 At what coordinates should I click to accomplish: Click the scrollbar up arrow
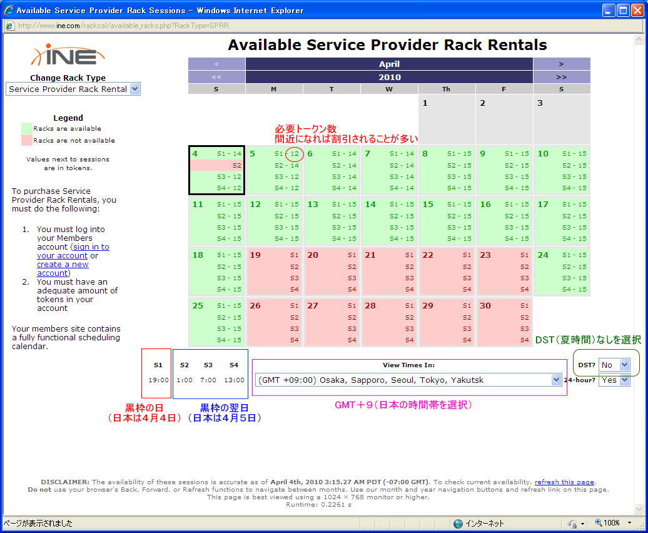639,39
